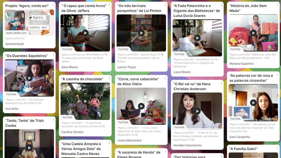Play the "A casinha de chocolate" video
Image resolution: width=281 pixels, height=158 pixels.
(85, 101)
